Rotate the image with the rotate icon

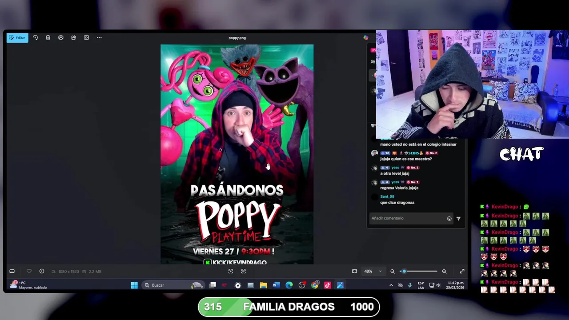pyautogui.click(x=35, y=38)
